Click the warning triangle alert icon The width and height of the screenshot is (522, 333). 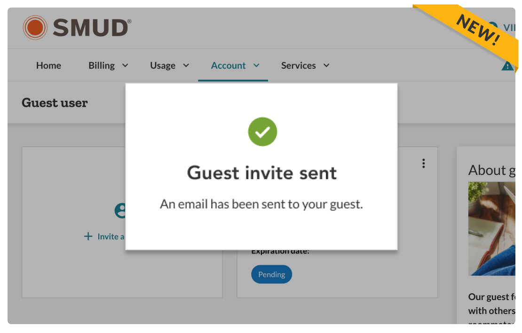508,65
